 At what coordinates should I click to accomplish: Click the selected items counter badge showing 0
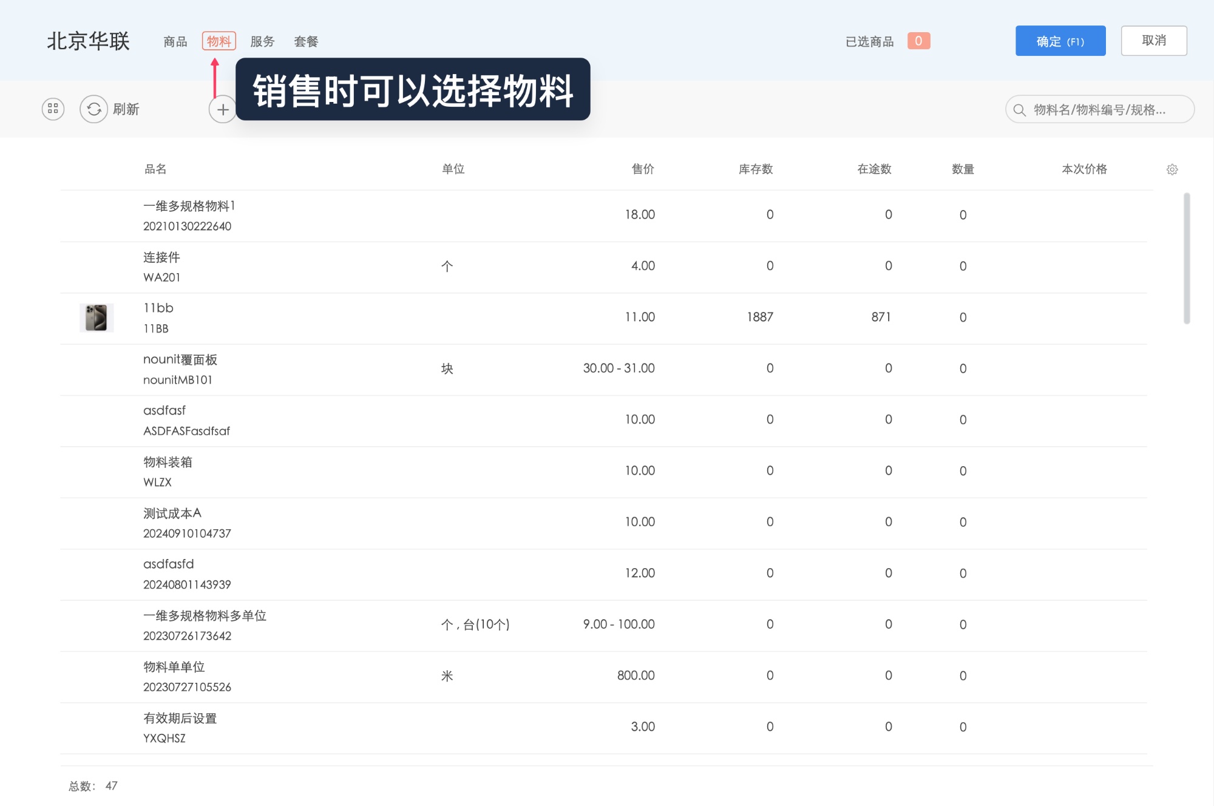pyautogui.click(x=918, y=41)
